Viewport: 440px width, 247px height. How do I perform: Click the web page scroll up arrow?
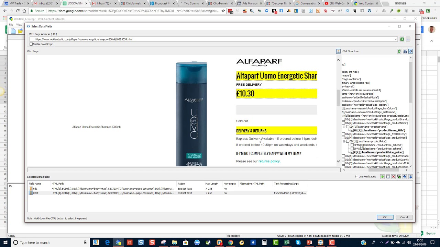tap(338, 60)
